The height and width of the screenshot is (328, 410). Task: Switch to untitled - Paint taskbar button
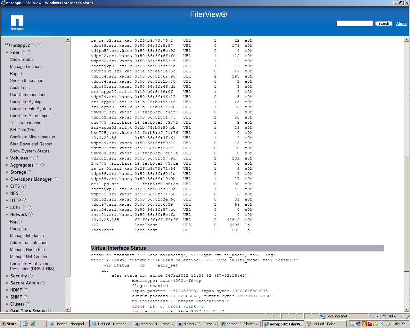(x=325, y=324)
